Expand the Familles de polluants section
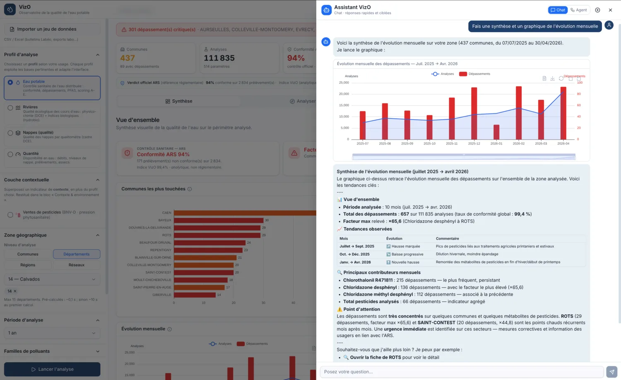Image resolution: width=621 pixels, height=380 pixels. [98, 351]
